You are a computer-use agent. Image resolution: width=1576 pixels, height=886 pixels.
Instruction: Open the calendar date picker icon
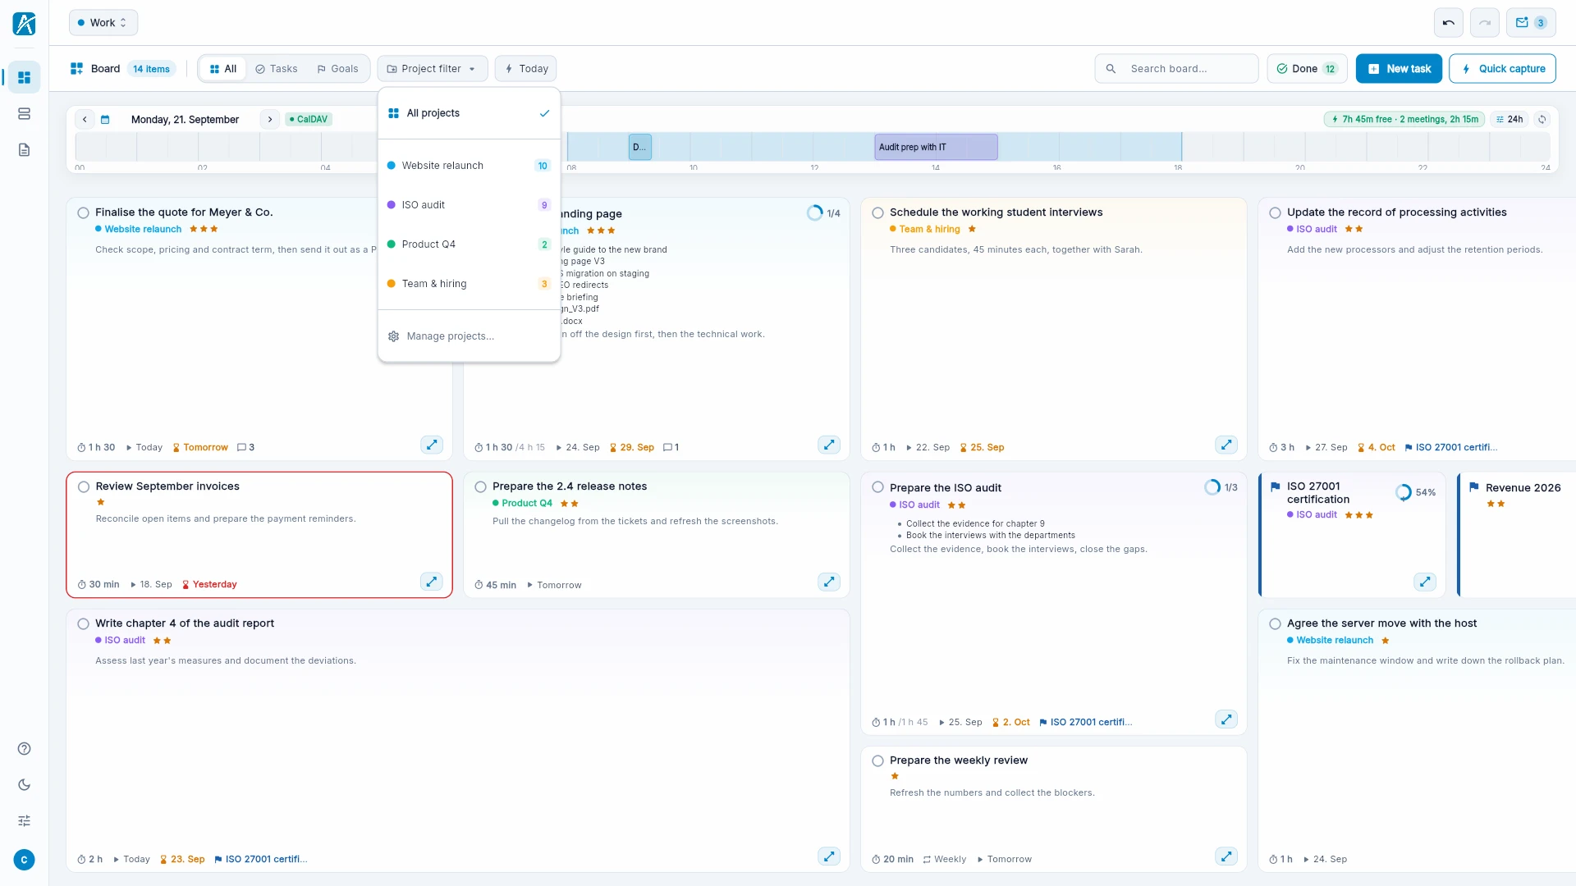(105, 119)
